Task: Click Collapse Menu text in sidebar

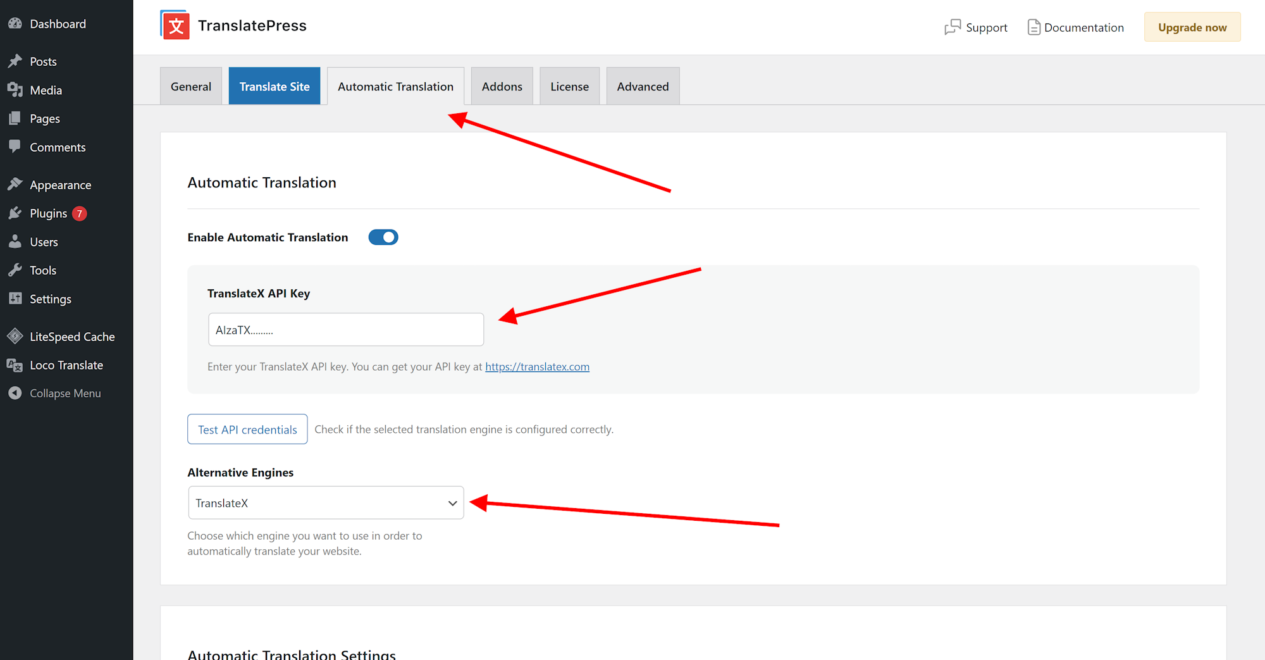Action: 65,393
